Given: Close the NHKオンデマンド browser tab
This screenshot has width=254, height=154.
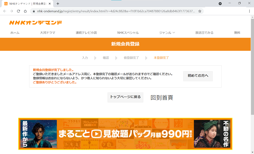Looking at the screenshot, I should [x=50, y=3].
